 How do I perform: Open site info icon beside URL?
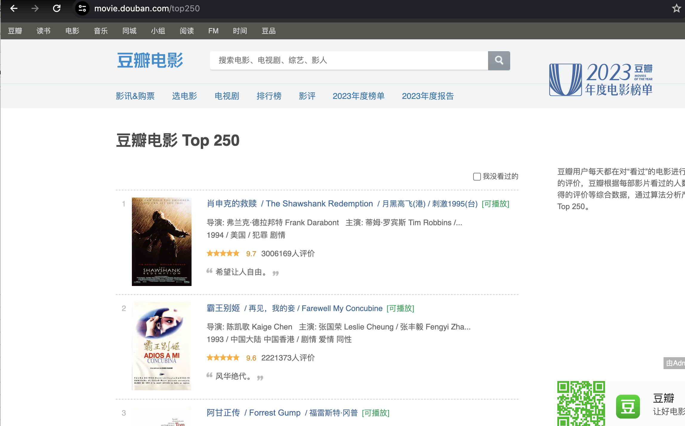point(82,8)
